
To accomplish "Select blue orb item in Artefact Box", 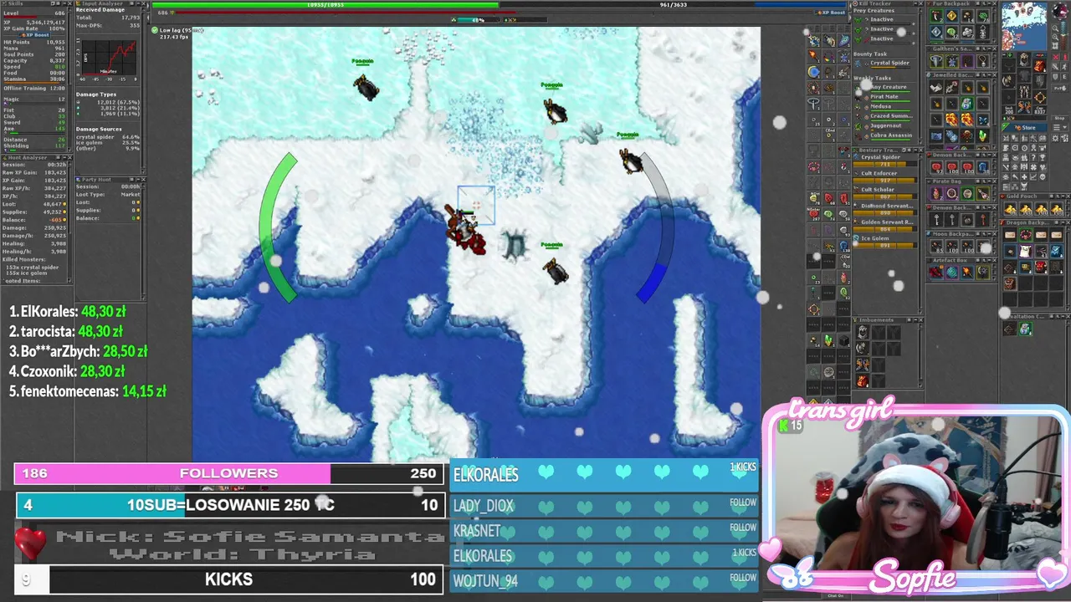I will (x=951, y=273).
